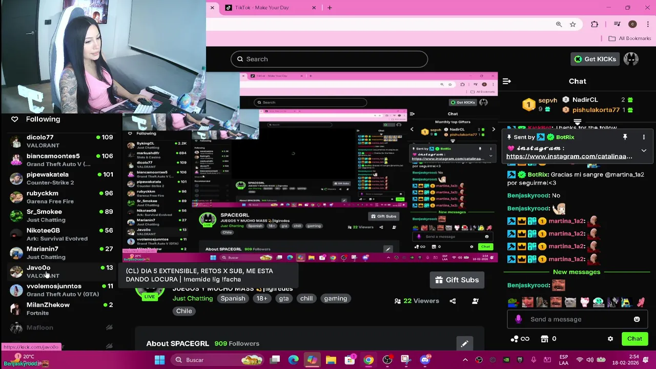Screen dimensions: 656x369
Task: Open the pinned message three-dot options
Action: pos(644,137)
